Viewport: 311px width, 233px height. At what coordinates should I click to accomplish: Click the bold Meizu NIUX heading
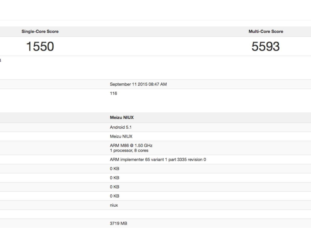(x=122, y=118)
